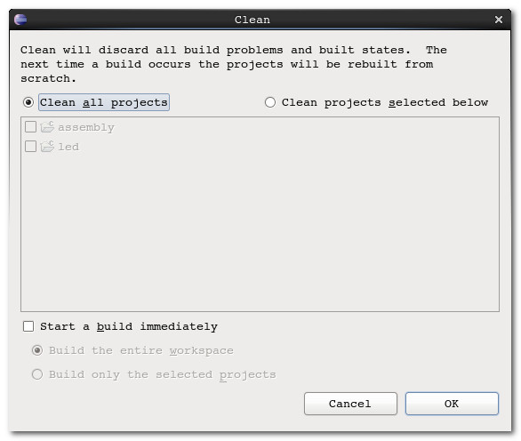Viewport: 521px width, 441px height.
Task: Click the Clean dialog title bar
Action: click(x=252, y=20)
